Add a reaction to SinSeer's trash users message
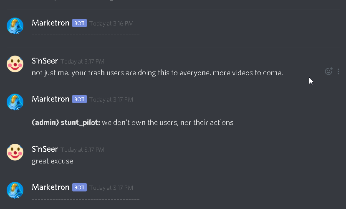This screenshot has height=209, width=346. (328, 71)
